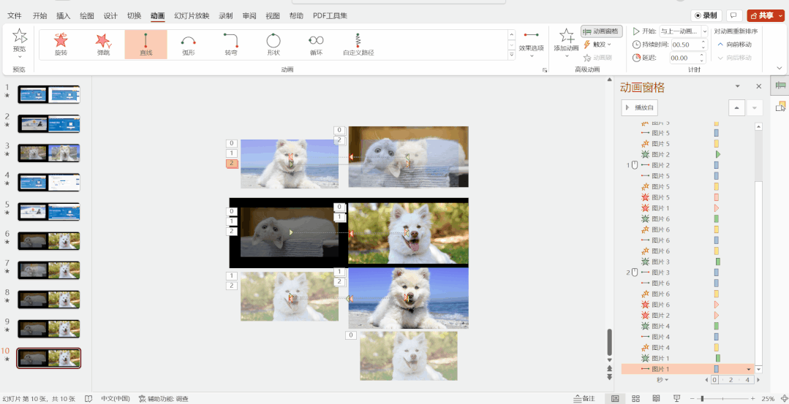Open dropdown arrow on selected 图片 1 row
Viewport: 789px width, 404px height.
tap(750, 370)
